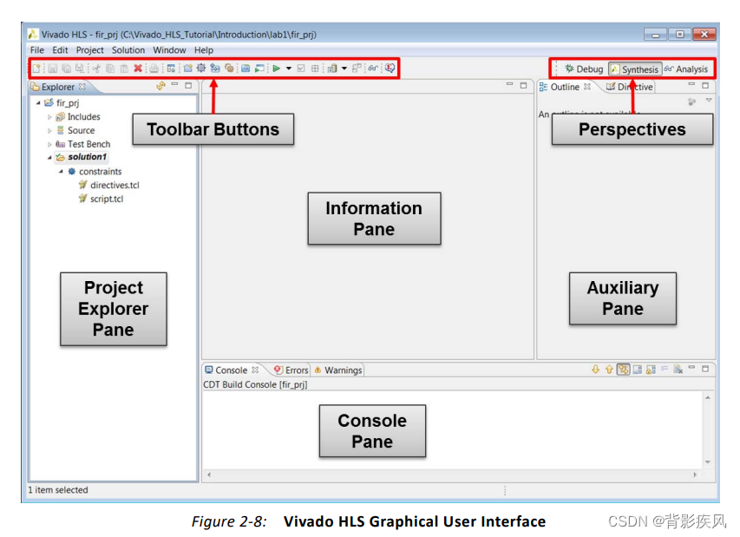Image resolution: width=740 pixels, height=537 pixels.
Task: Select the Errors tab
Action: 291,370
